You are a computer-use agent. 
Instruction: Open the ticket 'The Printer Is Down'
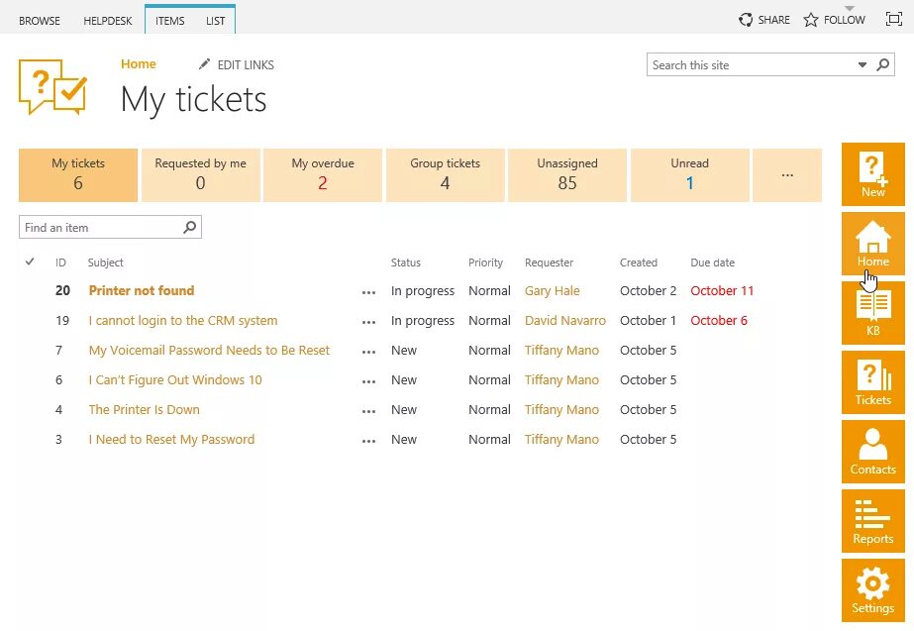pos(145,410)
